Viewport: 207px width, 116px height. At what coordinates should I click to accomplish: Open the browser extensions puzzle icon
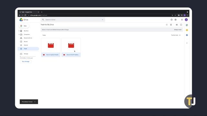point(179,15)
